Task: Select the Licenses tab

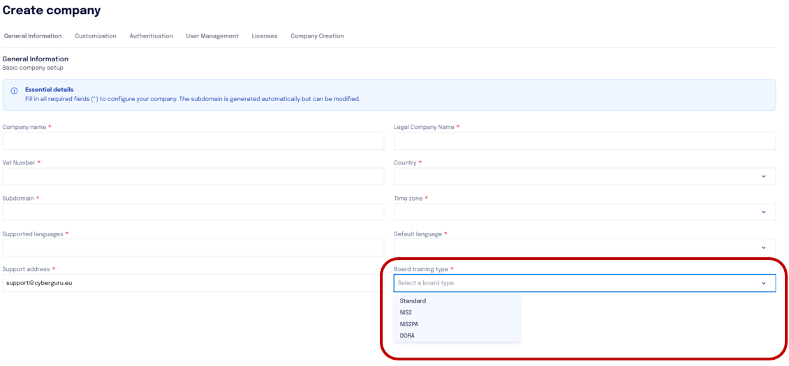Action: tap(265, 36)
